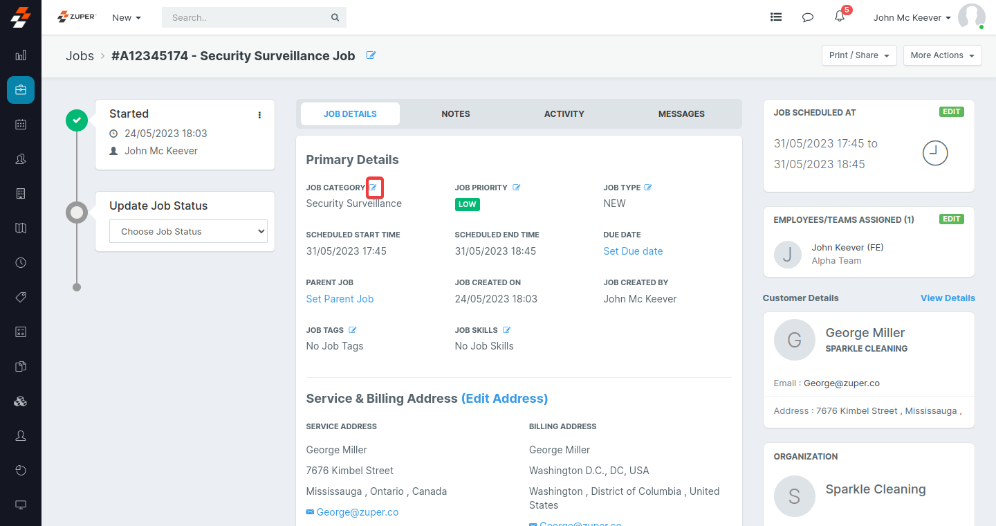Image resolution: width=996 pixels, height=526 pixels.
Task: Edit the Job Category using its pencil icon
Action: pos(375,187)
